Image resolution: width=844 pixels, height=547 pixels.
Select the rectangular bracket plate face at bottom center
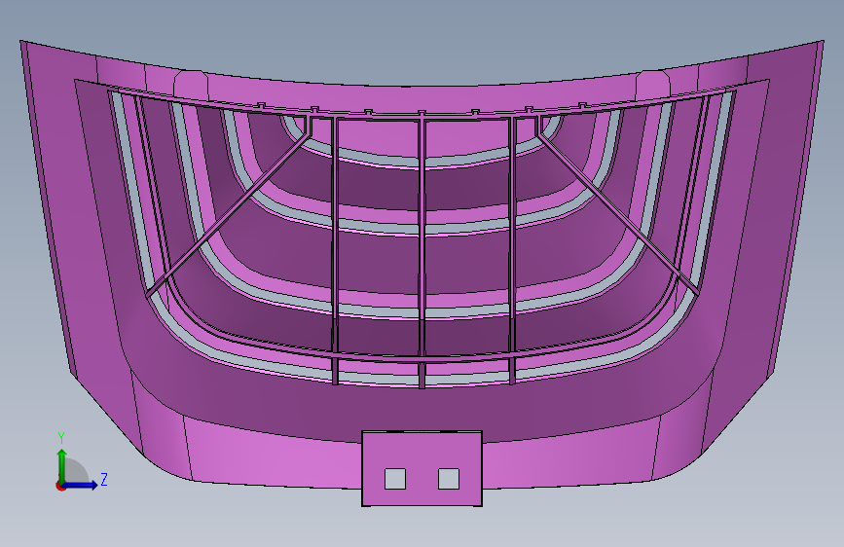(x=422, y=468)
